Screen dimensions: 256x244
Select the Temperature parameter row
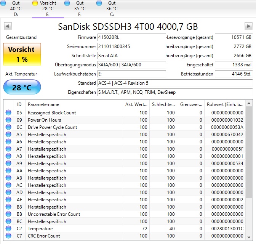pos(124,228)
